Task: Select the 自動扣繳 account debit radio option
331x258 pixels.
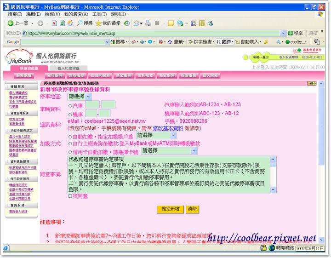Action: tap(70, 137)
